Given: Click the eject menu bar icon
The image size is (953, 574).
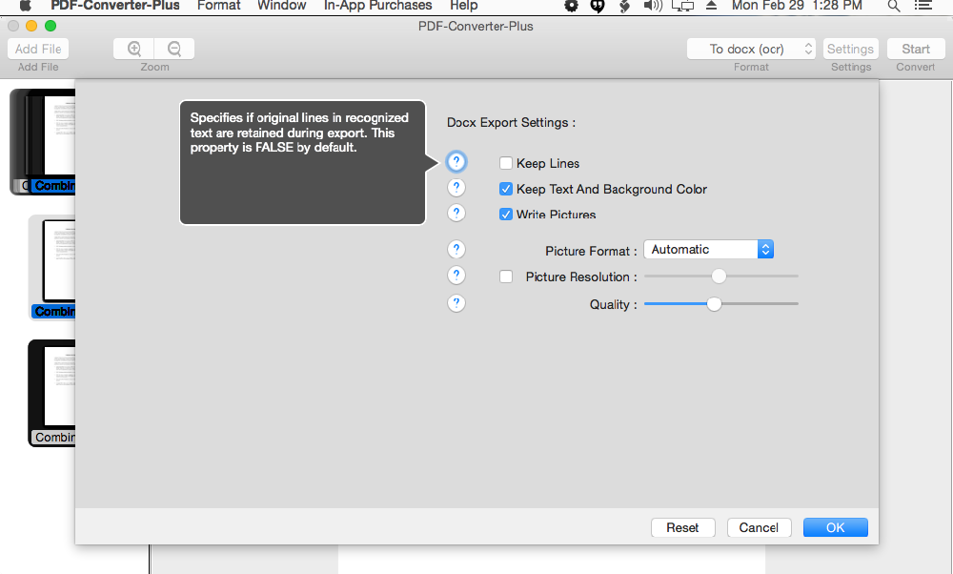Looking at the screenshot, I should click(711, 6).
